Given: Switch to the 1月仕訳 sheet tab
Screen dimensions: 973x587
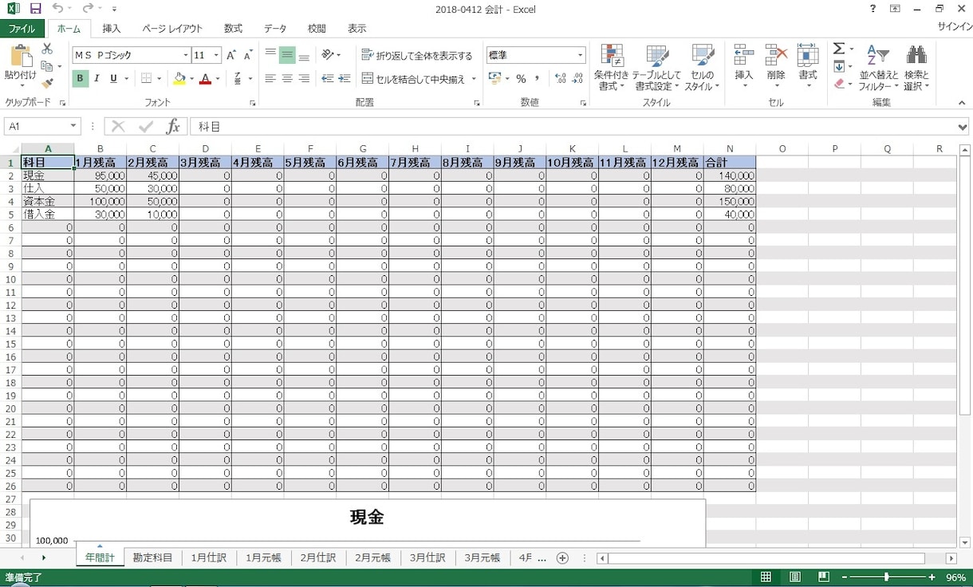Looking at the screenshot, I should point(208,557).
